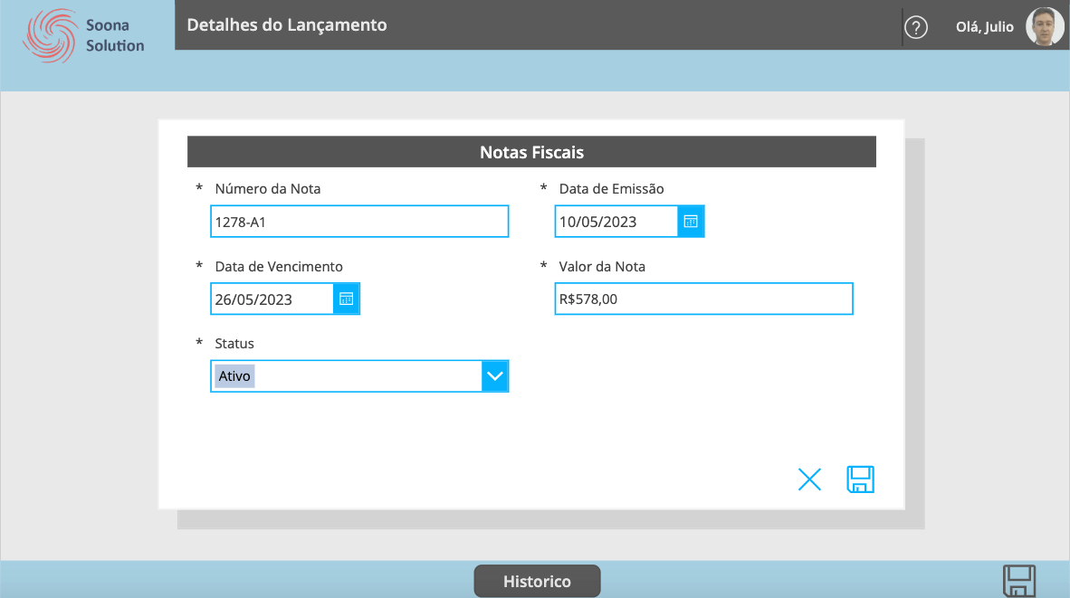The width and height of the screenshot is (1070, 598).
Task: Click the Notas Fiscais section header
Action: [x=531, y=152]
